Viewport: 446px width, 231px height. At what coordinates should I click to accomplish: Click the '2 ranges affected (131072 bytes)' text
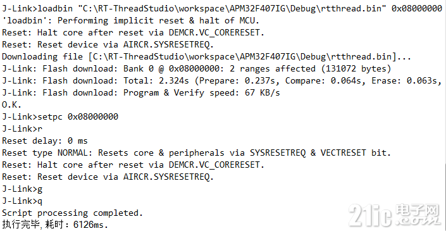(310, 68)
